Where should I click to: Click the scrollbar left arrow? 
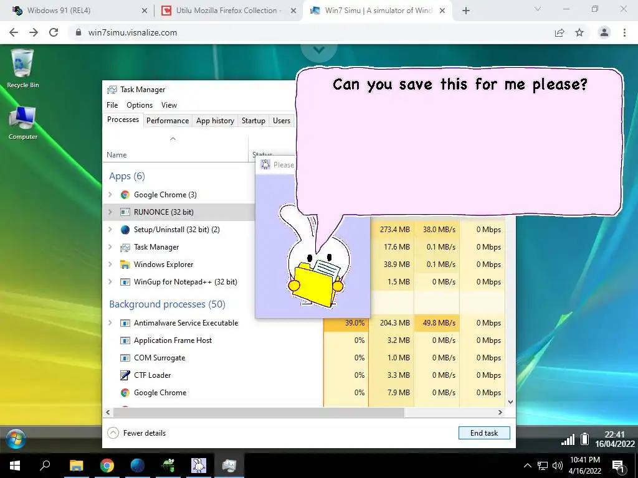pyautogui.click(x=108, y=412)
